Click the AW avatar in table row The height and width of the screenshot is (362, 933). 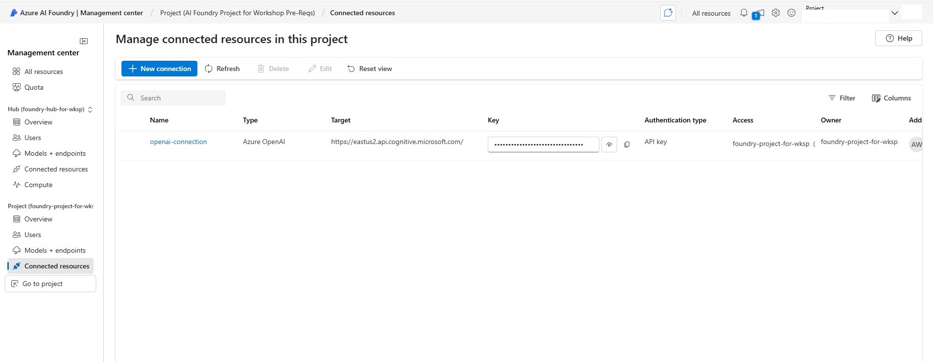point(915,145)
